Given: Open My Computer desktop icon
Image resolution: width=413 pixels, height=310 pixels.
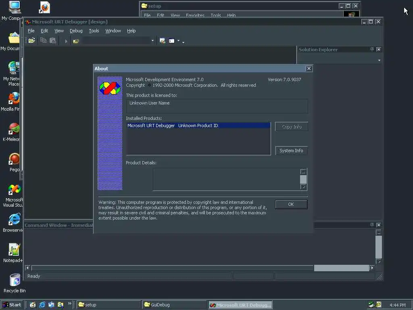Looking at the screenshot, I should [14, 7].
